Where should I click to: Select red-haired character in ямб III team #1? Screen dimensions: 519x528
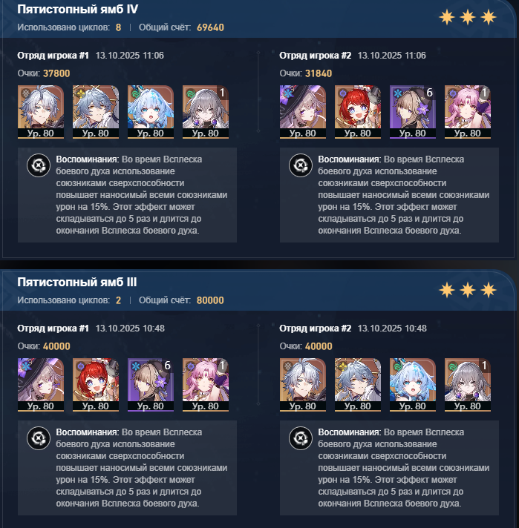(x=96, y=385)
